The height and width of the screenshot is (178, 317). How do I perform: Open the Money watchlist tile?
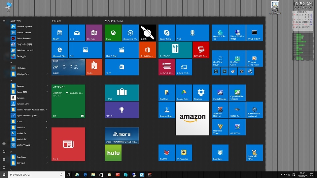[68, 101]
